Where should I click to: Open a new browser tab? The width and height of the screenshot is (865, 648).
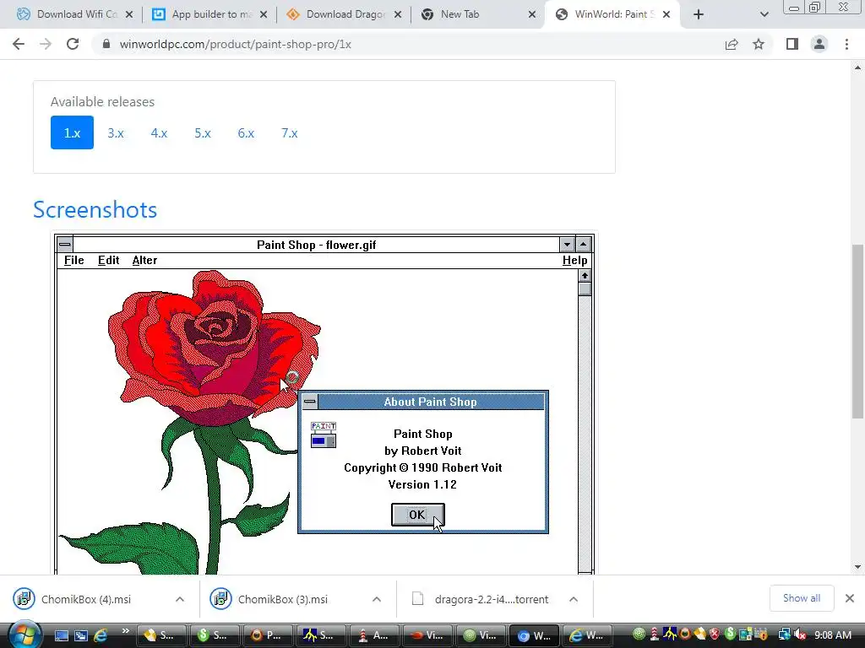pos(699,14)
